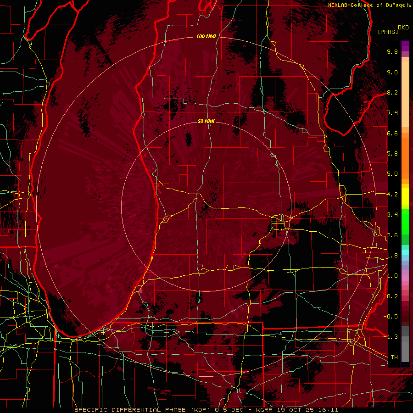Pick the 7.4 legend value
The height and width of the screenshot is (413, 413).
click(392, 113)
